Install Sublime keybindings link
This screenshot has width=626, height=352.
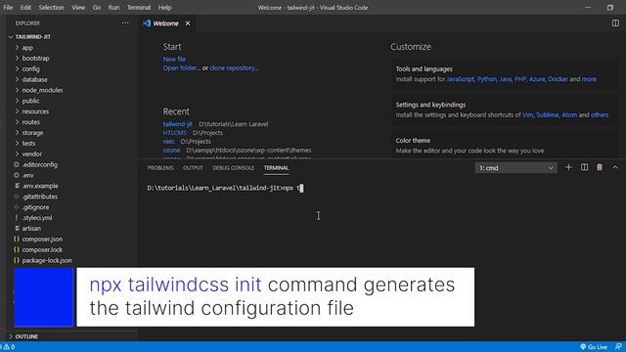(547, 115)
